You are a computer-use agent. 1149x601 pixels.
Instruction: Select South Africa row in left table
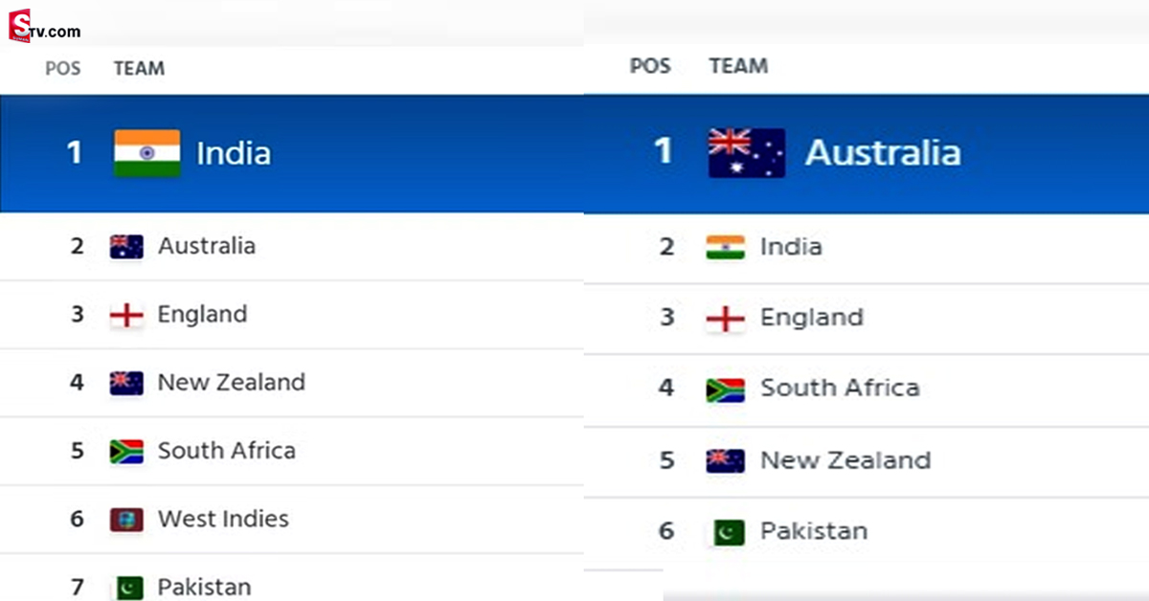291,451
